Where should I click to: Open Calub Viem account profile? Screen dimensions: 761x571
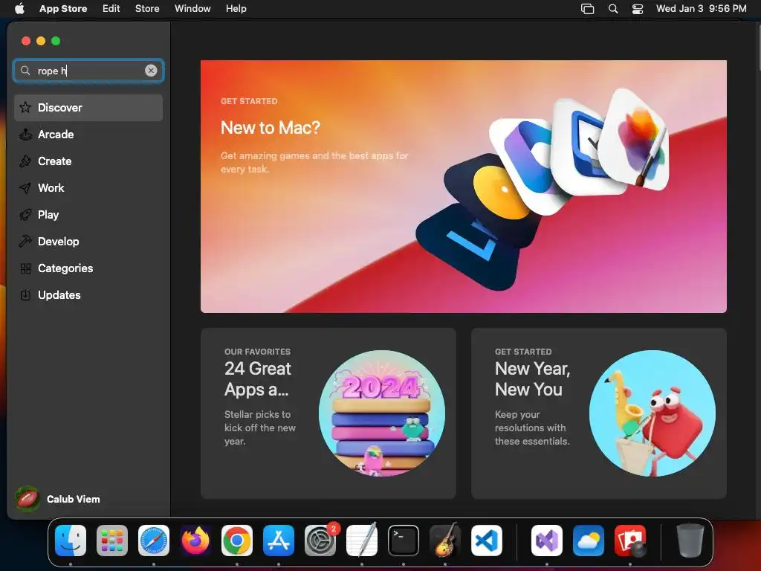tap(58, 499)
